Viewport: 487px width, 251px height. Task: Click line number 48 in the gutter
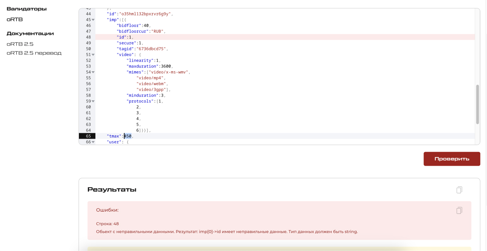click(x=88, y=37)
